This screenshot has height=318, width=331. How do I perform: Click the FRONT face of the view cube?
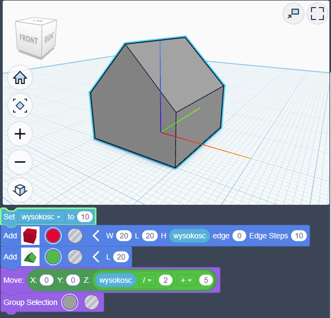(29, 39)
